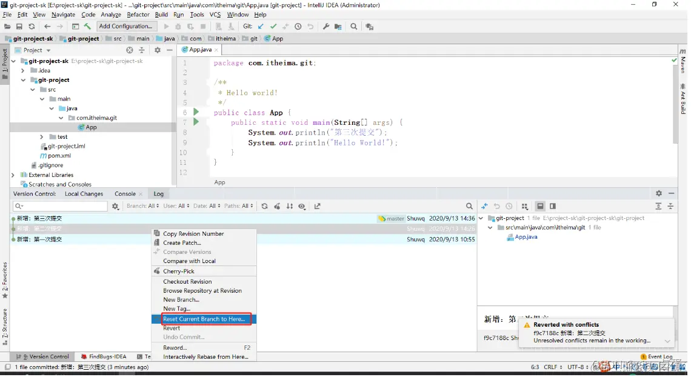691x377 pixels.
Task: Open the Paths: All filter dropdown
Action: coord(239,206)
